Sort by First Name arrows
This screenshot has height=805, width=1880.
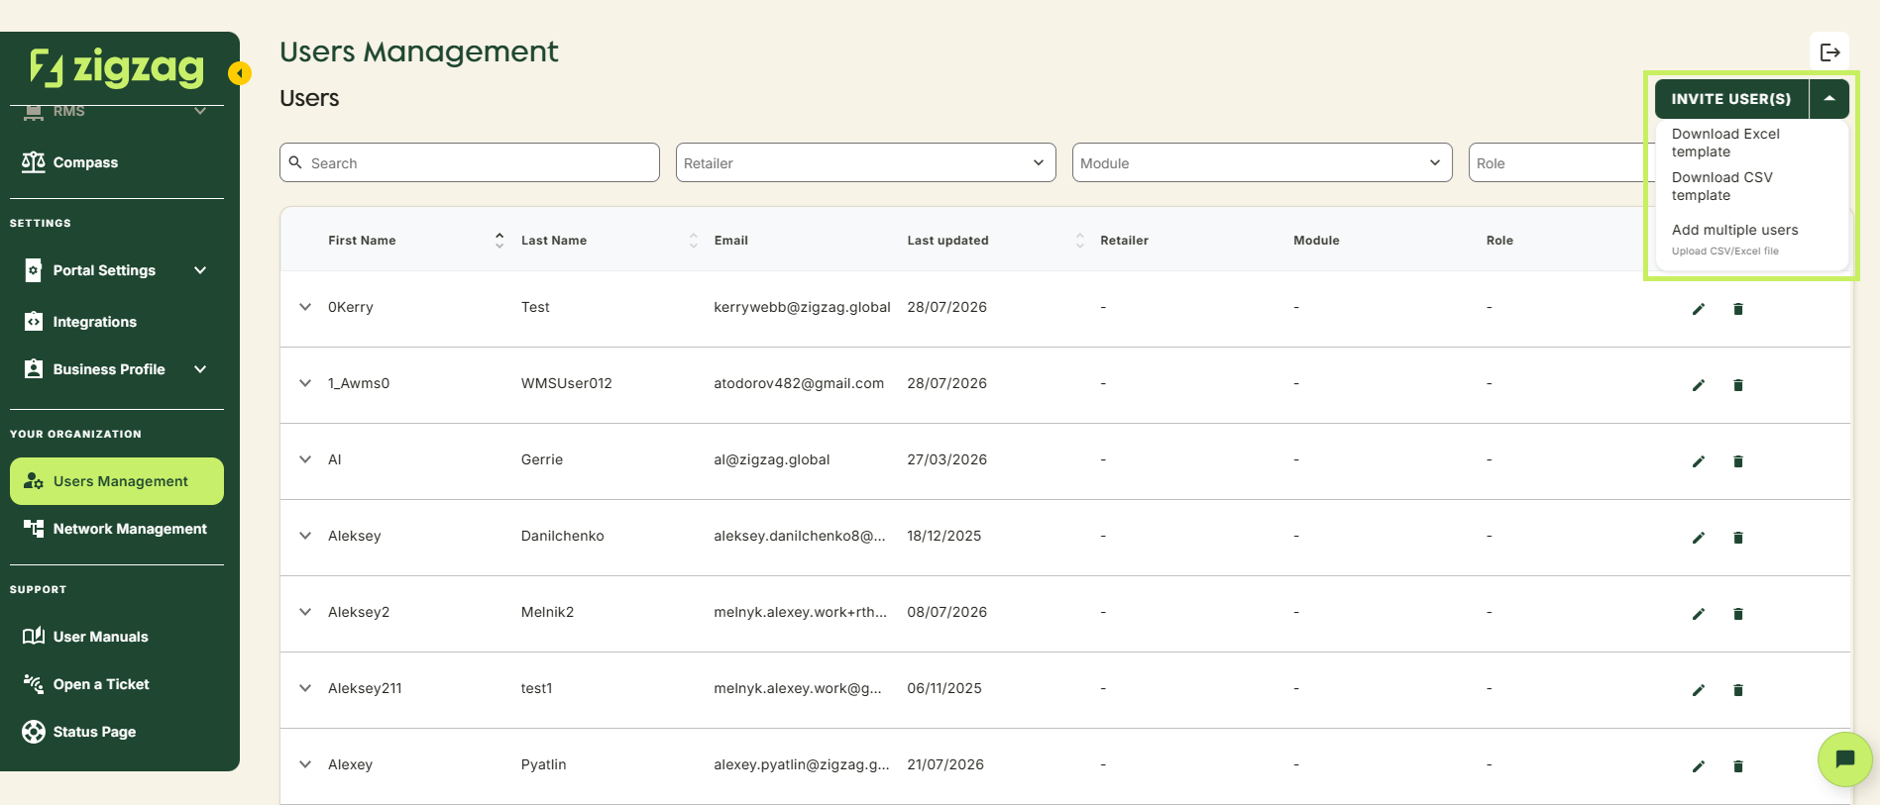(x=499, y=241)
